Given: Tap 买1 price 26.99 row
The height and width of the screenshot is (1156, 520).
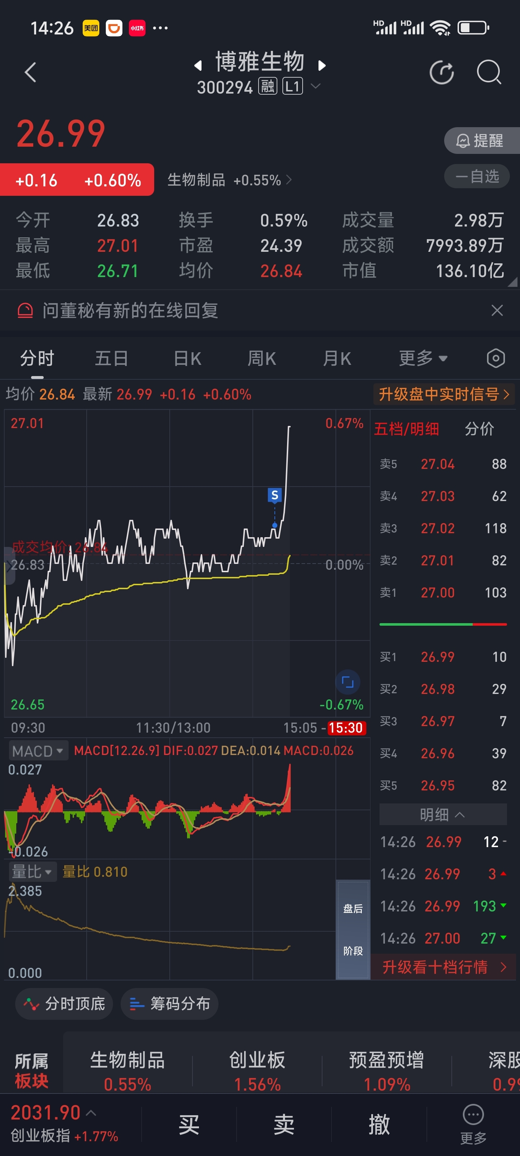Looking at the screenshot, I should click(x=443, y=657).
